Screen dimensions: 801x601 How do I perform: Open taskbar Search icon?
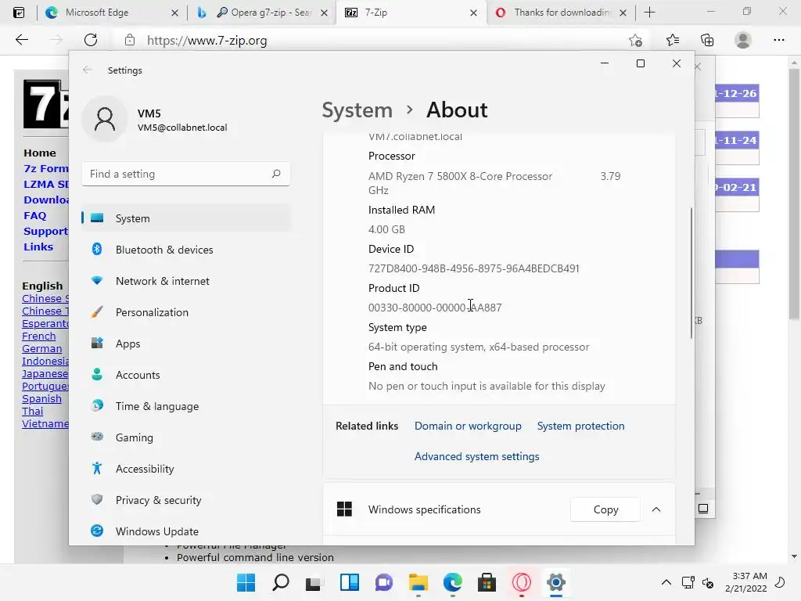pos(281,582)
